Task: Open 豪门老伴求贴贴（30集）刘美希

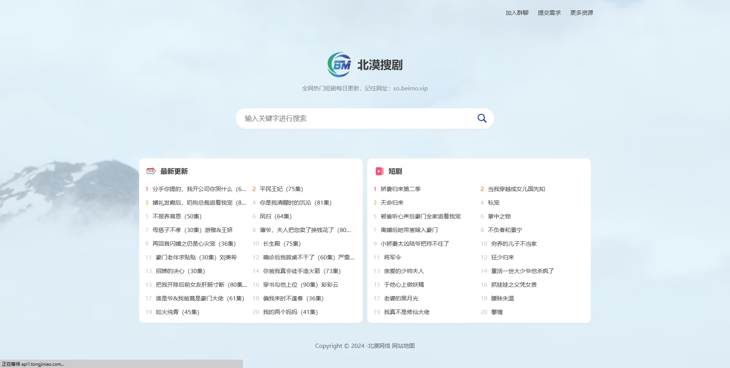Action: 196,257
